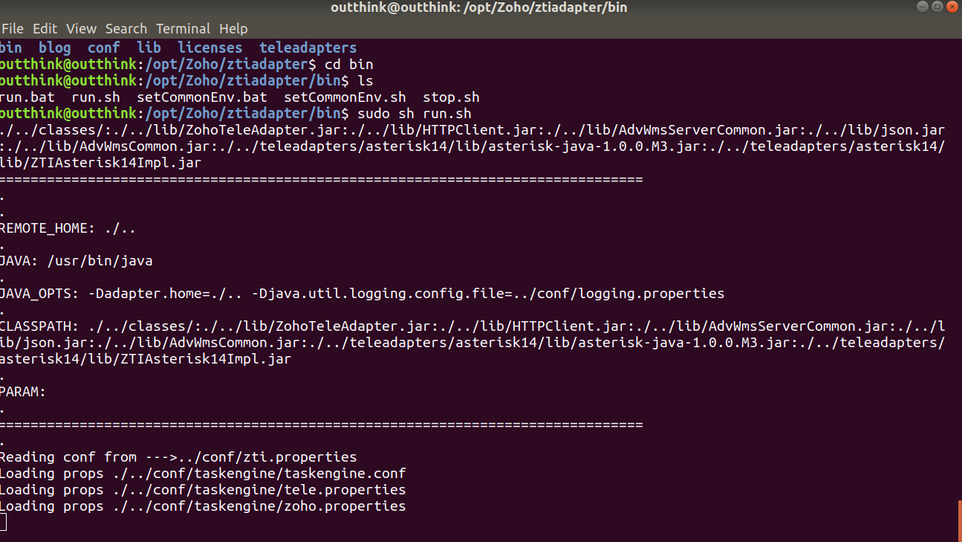Click the 'PARAM:' line
Screen dimensions: 962x542
pos(22,392)
